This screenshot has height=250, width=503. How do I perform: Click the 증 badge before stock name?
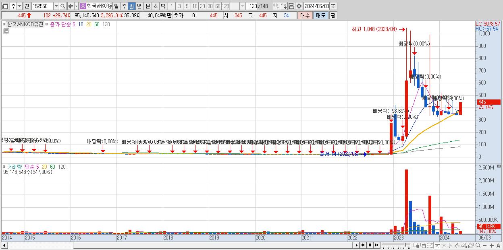point(83,6)
